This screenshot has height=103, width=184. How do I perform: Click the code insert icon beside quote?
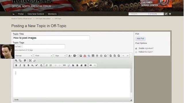68,65
